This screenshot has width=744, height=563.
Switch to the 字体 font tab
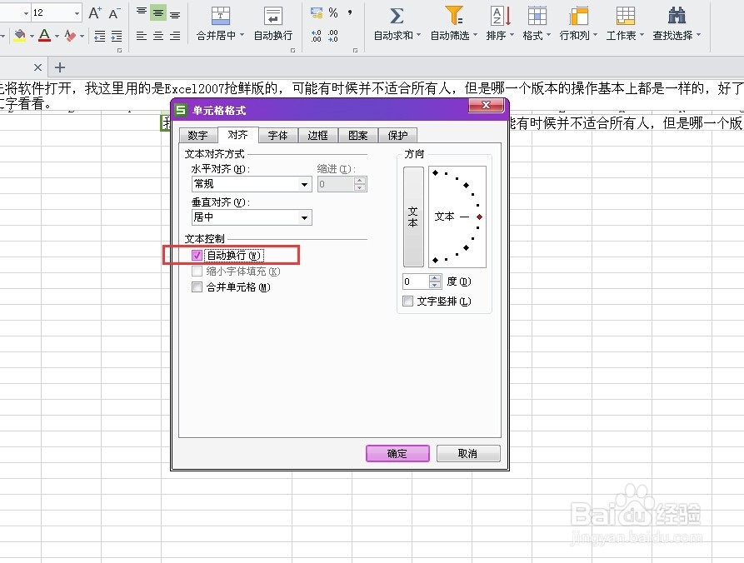277,134
